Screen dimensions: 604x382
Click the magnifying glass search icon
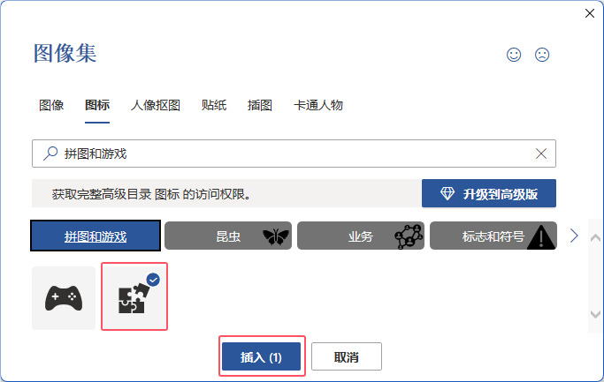pyautogui.click(x=50, y=154)
